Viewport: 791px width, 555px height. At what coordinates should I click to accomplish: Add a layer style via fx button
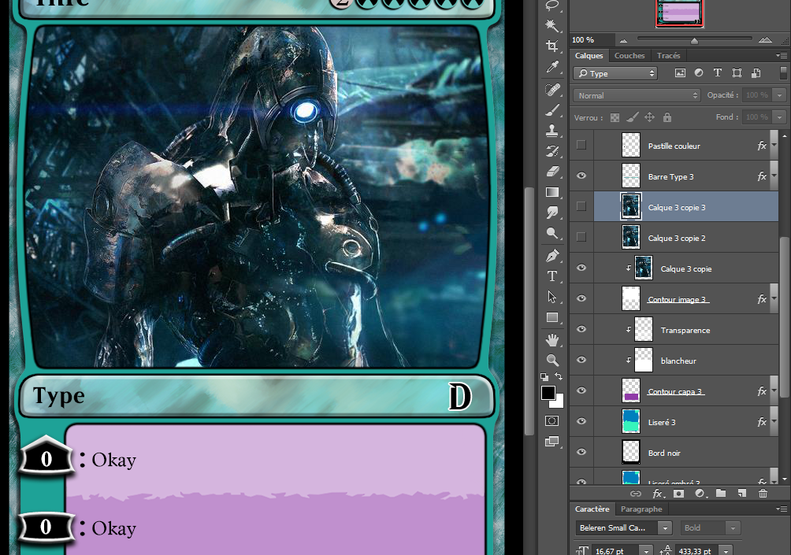coord(658,494)
